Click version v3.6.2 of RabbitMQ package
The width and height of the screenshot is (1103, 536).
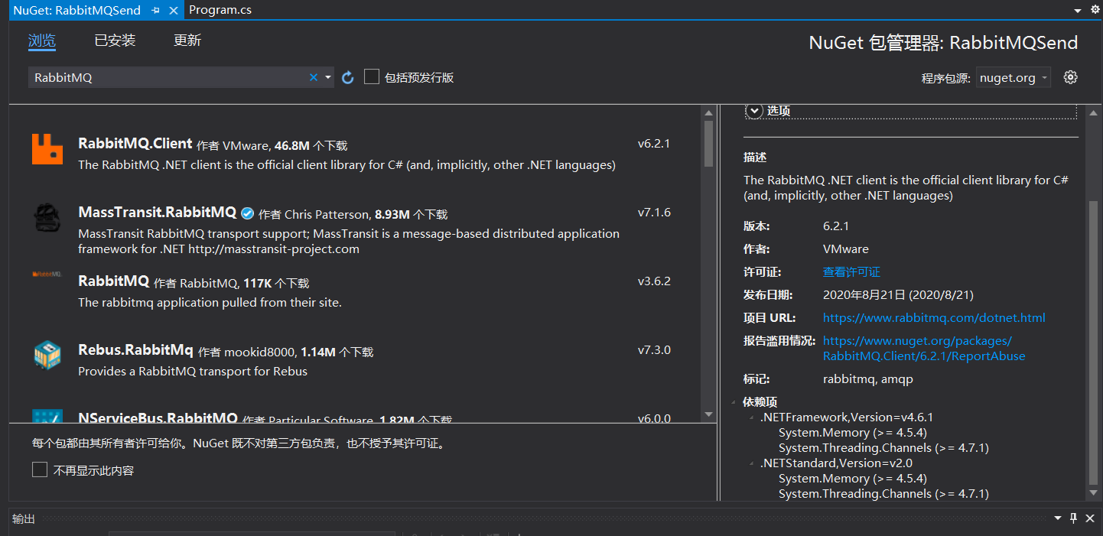[x=654, y=281]
